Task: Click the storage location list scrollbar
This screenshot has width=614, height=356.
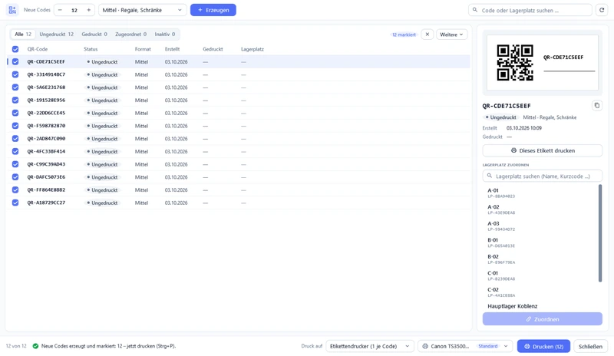Action: 600,233
